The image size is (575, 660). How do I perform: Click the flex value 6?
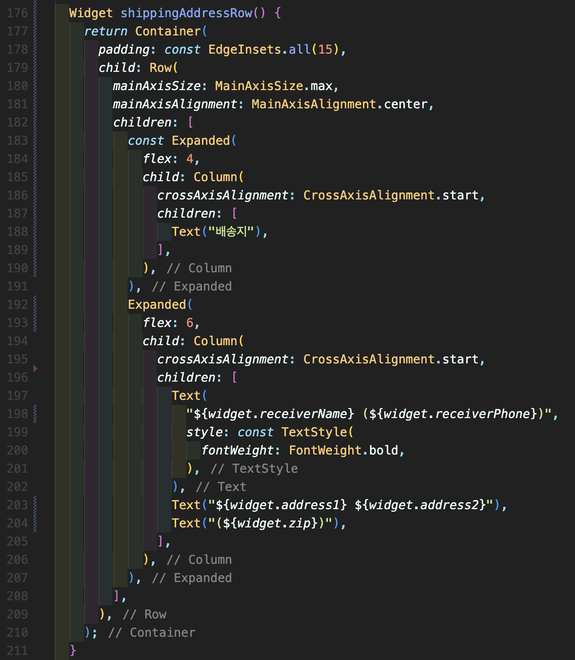pos(190,323)
